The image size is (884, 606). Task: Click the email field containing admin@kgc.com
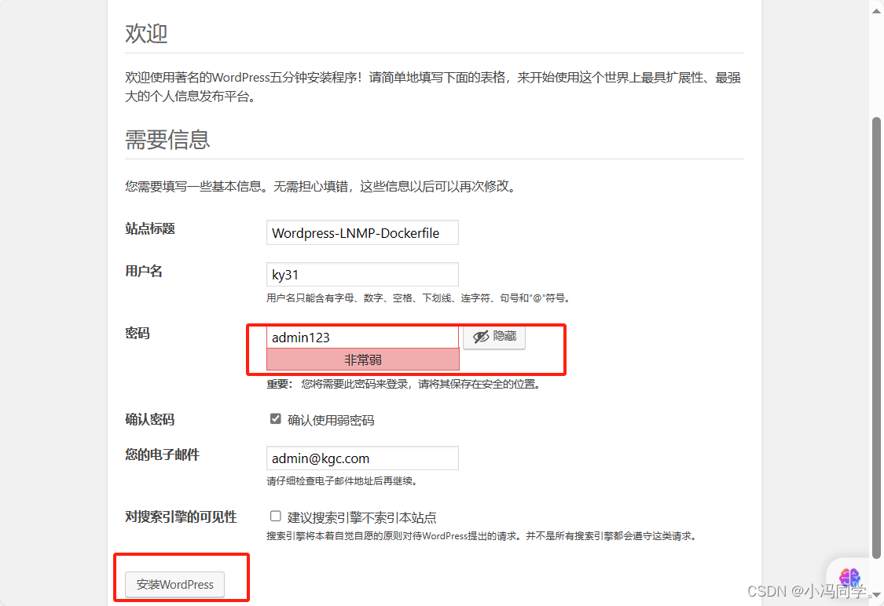pos(362,458)
